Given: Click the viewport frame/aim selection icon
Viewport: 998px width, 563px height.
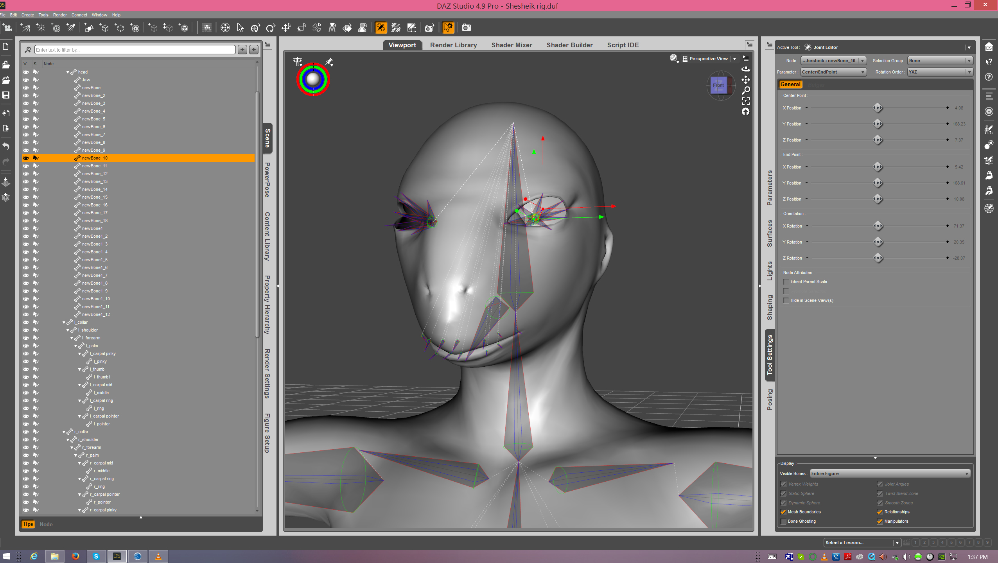Looking at the screenshot, I should click(746, 101).
